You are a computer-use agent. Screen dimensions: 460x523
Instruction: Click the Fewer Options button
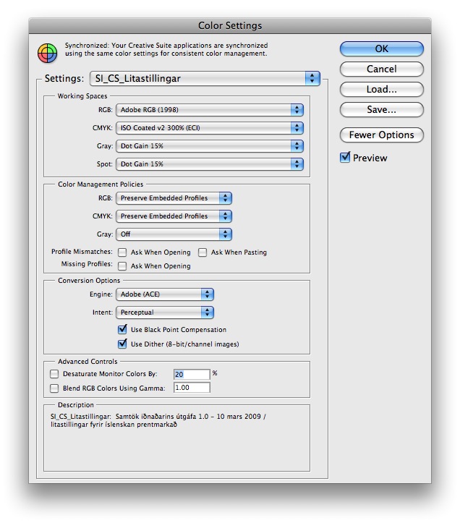[x=382, y=135]
